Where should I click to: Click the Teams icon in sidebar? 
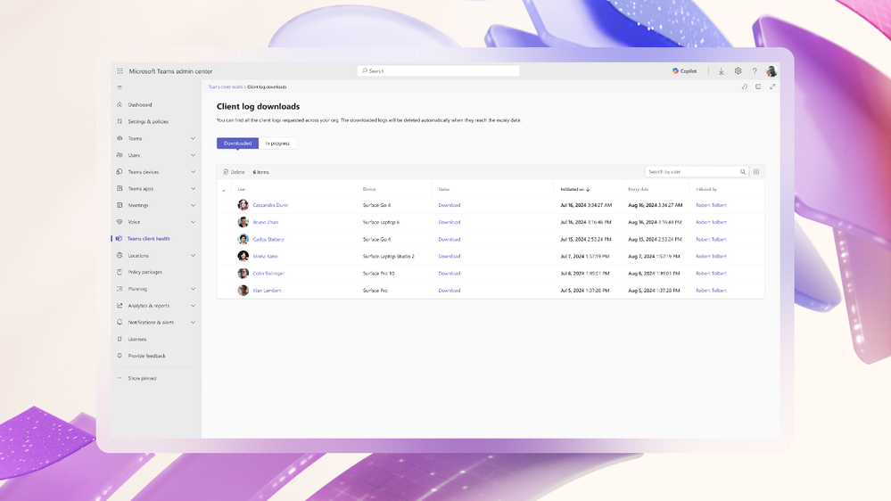pyautogui.click(x=120, y=138)
